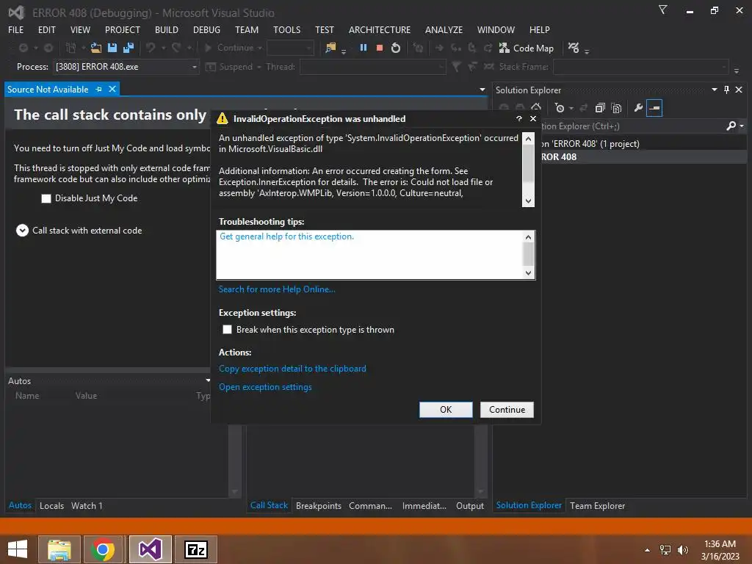The image size is (752, 564).
Task: Switch to the Breakpoints tab
Action: click(319, 505)
